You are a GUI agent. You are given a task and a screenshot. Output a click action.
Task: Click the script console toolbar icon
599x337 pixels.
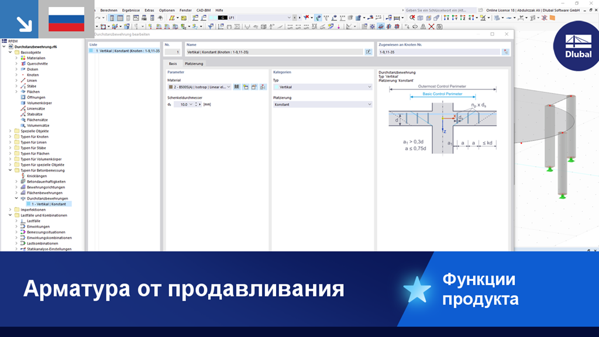point(136,18)
